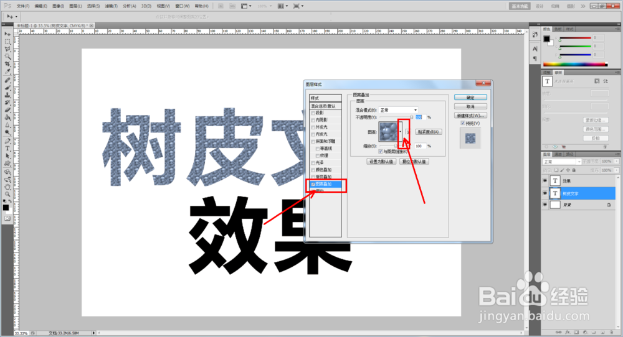Screen dimensions: 623x337
Task: Enable the 内发光 inner glow checkbox
Action: 313,134
